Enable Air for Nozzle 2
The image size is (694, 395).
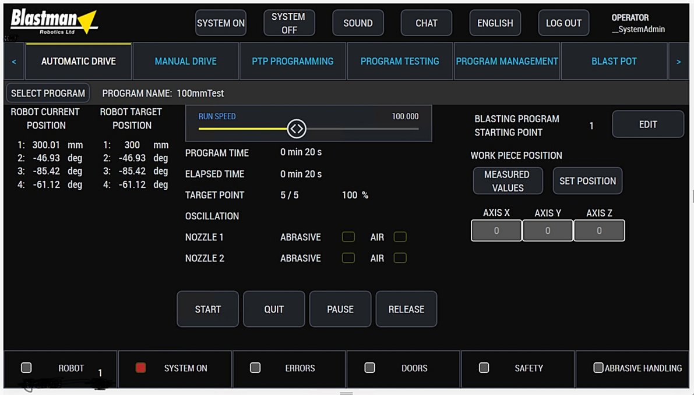point(400,258)
